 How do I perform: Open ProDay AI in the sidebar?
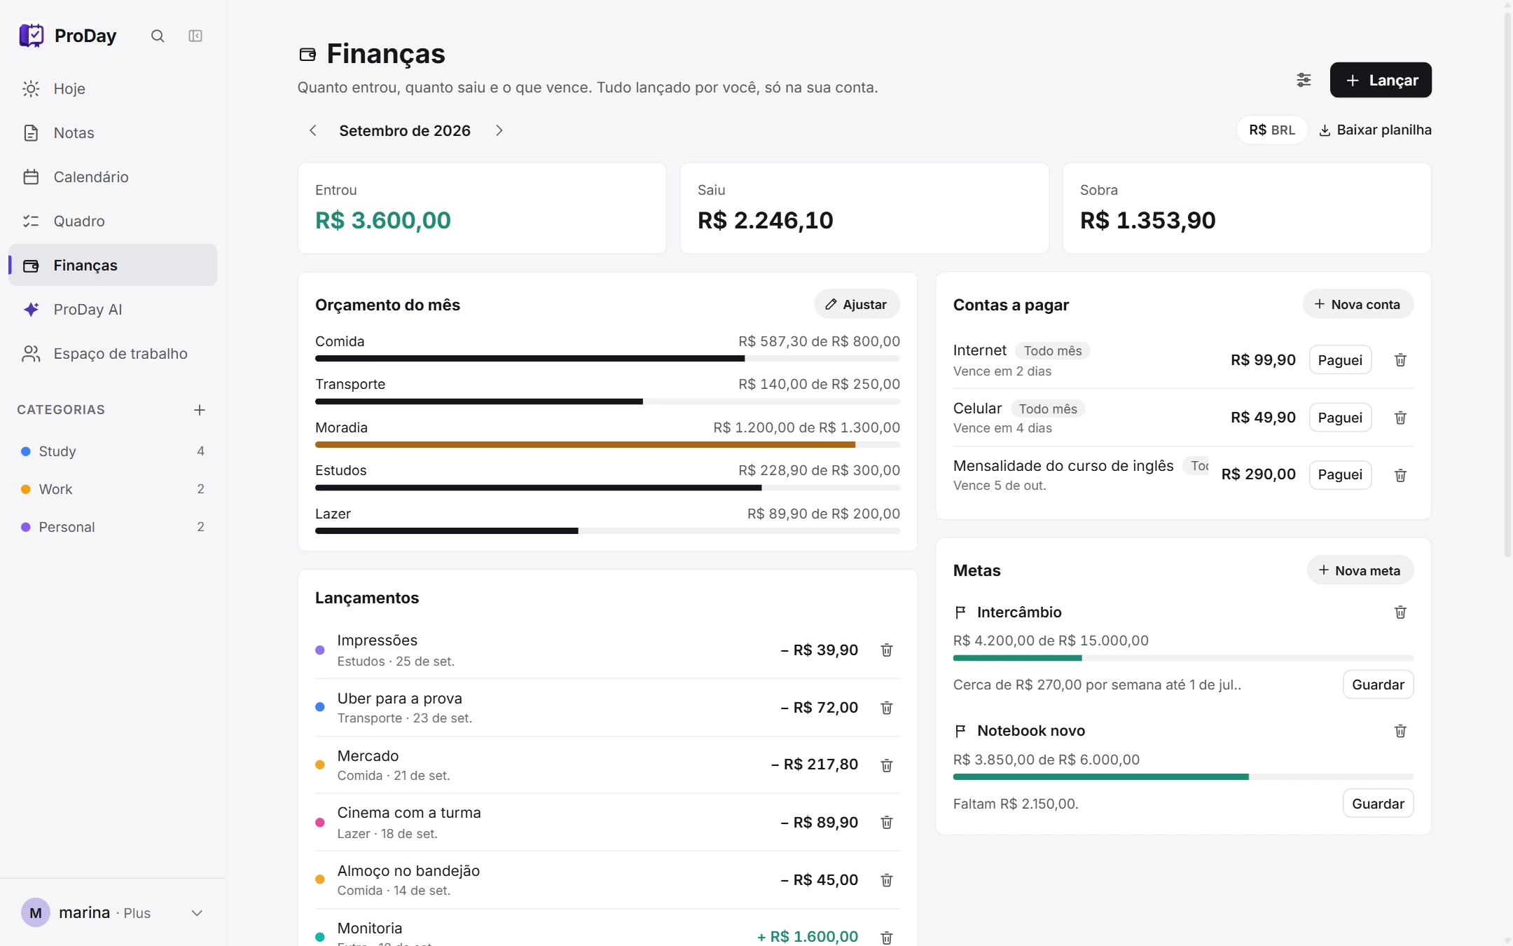tap(113, 310)
